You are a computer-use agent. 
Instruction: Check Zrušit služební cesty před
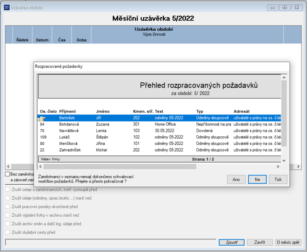click(8, 232)
